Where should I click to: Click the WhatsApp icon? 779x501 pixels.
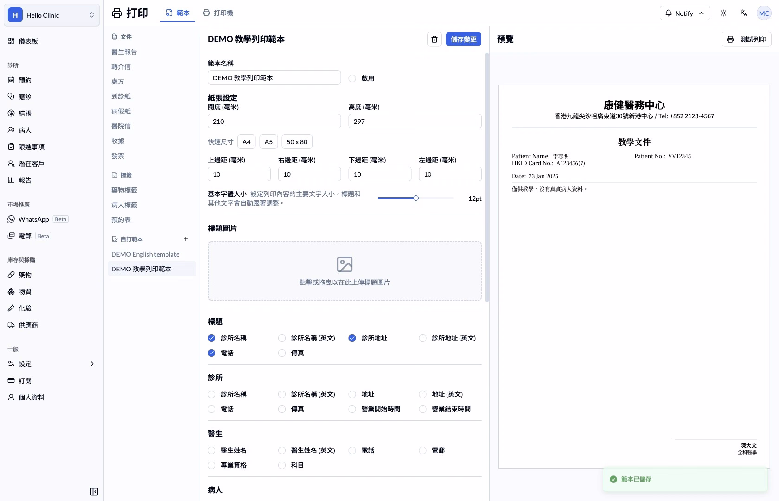11,219
